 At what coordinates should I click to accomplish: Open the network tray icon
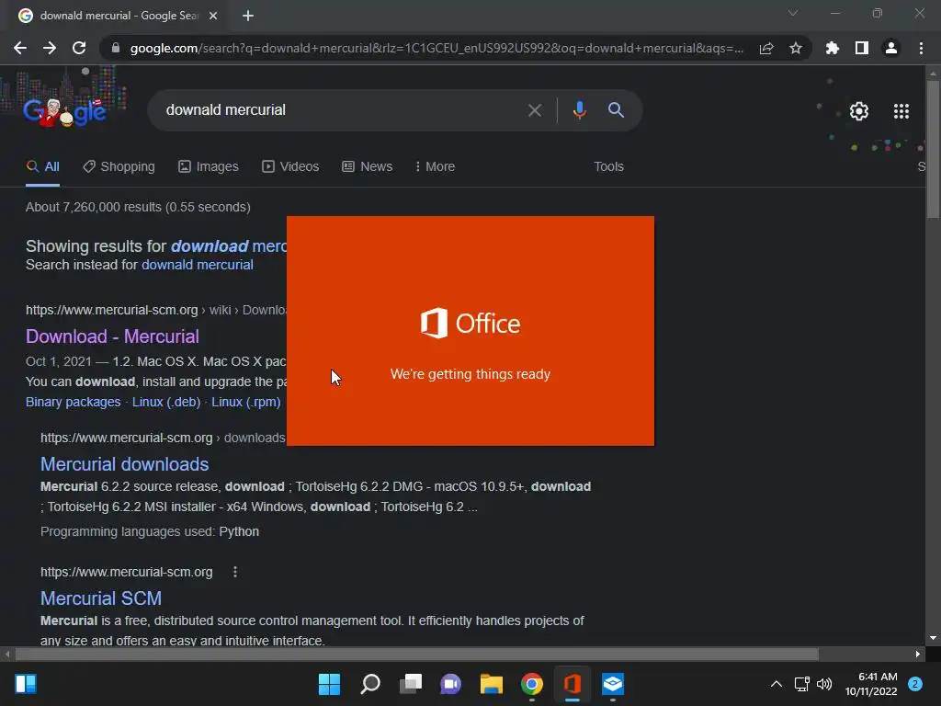(x=801, y=684)
